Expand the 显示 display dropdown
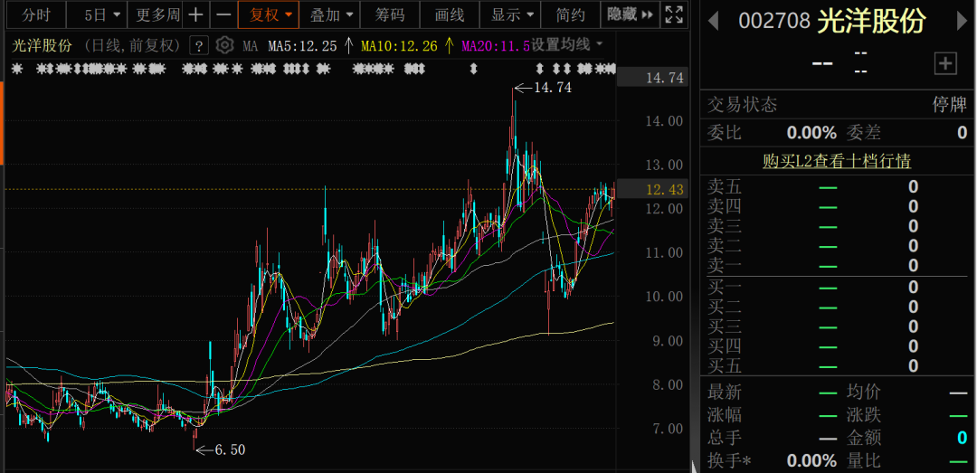This screenshot has width=977, height=473. click(512, 15)
